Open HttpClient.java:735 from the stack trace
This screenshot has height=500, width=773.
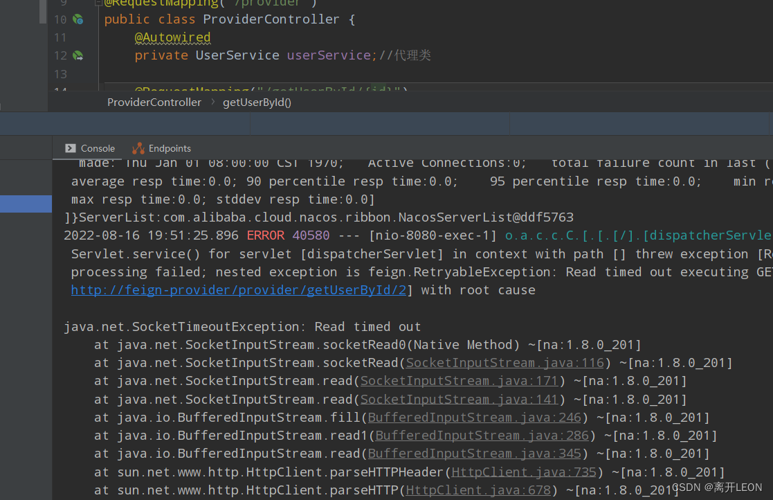(x=523, y=472)
